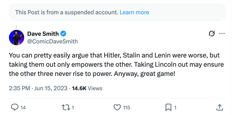Open Dave Smith's profile picture
The width and height of the screenshot is (235, 115).
17,38
